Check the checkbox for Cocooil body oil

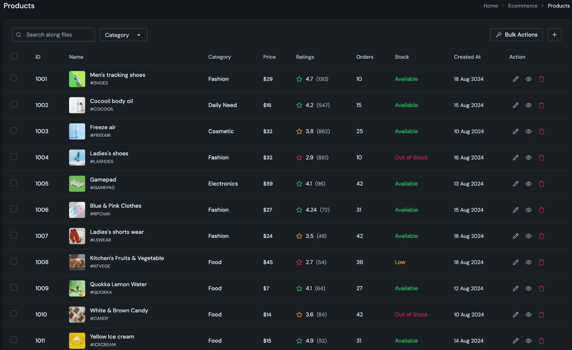[x=14, y=104]
